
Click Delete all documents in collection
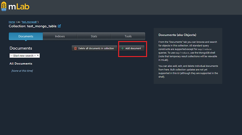click(94, 48)
